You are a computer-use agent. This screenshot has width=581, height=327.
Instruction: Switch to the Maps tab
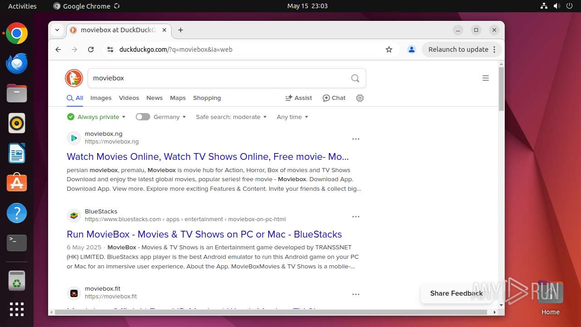click(178, 98)
